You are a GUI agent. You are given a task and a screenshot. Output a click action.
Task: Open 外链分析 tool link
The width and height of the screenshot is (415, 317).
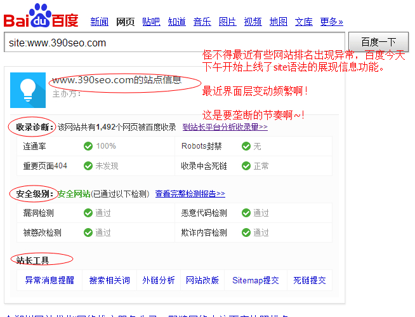click(158, 280)
